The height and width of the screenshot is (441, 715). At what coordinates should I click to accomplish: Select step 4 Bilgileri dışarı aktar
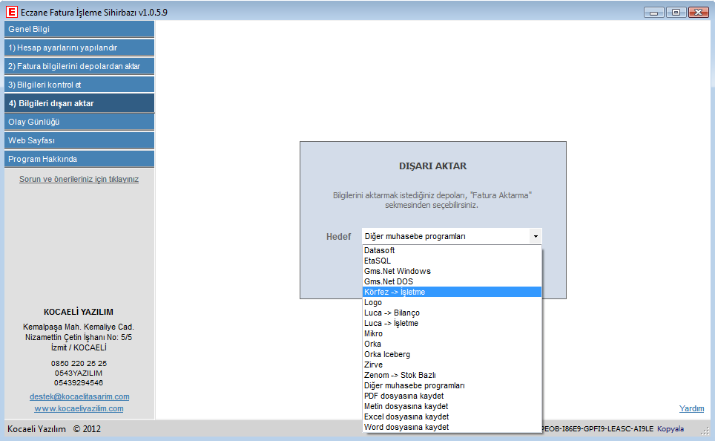[x=79, y=103]
